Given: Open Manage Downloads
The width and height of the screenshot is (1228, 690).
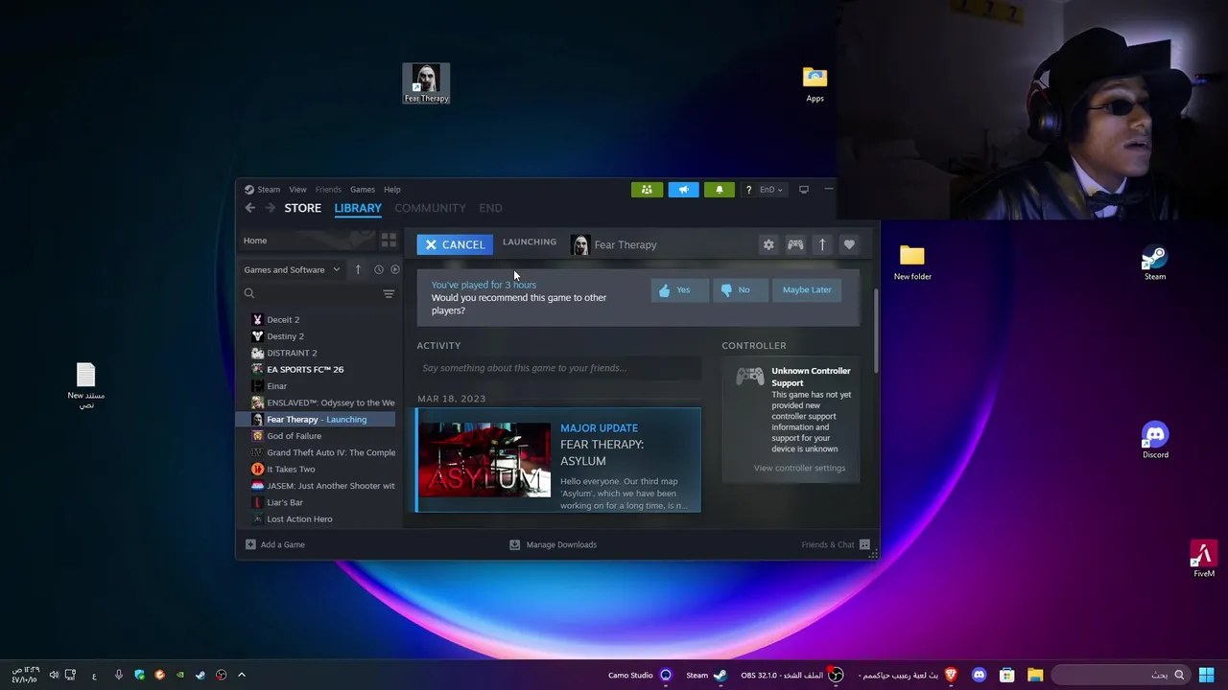Looking at the screenshot, I should [553, 545].
